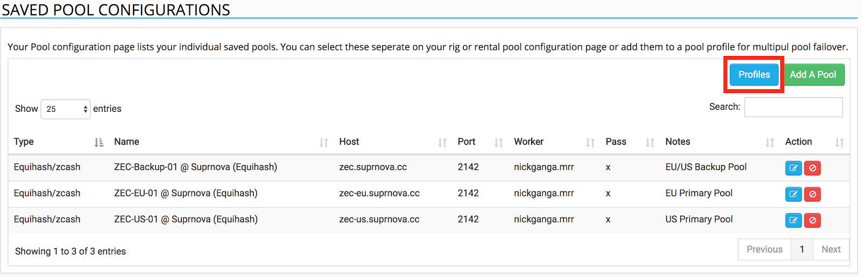Edit the ZEC-Backup-01 pool entry

click(793, 168)
